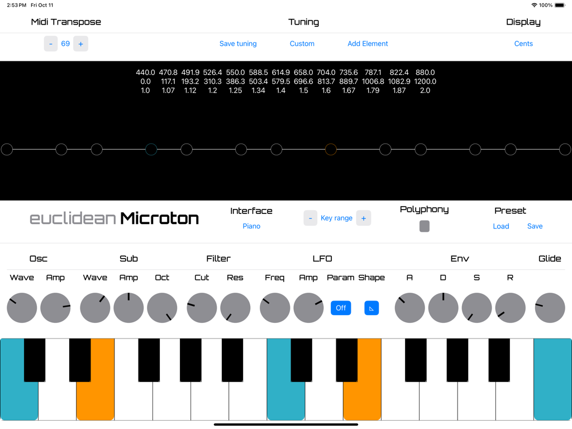Adjust the Env A attack knob
The height and width of the screenshot is (429, 572).
click(x=409, y=308)
